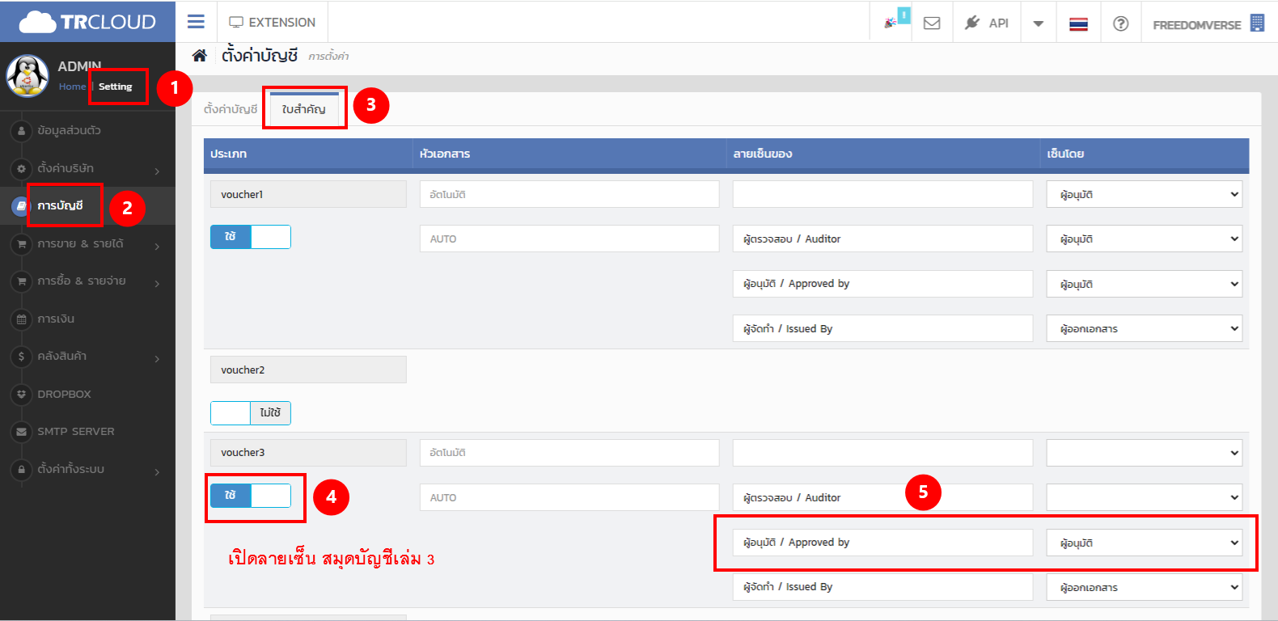This screenshot has width=1278, height=621.
Task: Toggle the voucher3 ใช้ switch
Action: click(x=251, y=496)
